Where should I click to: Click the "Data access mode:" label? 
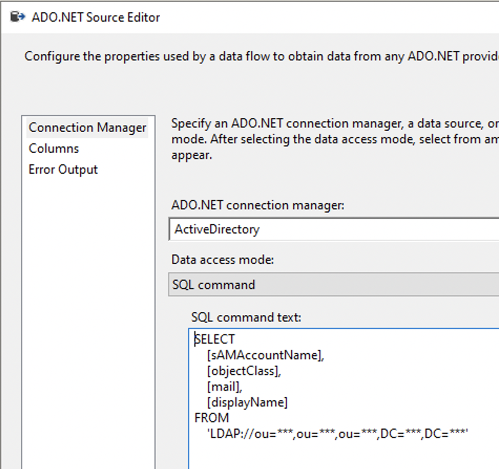point(223,260)
